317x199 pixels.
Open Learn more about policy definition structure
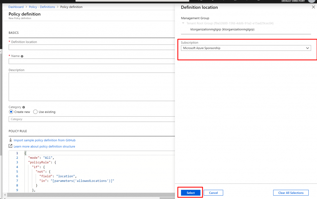(x=44, y=146)
